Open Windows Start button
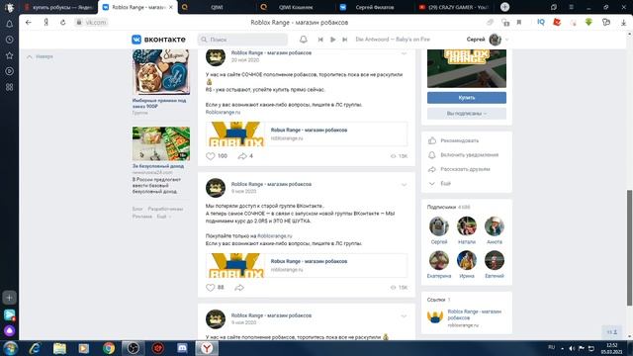633x356 pixels. (x=11, y=348)
